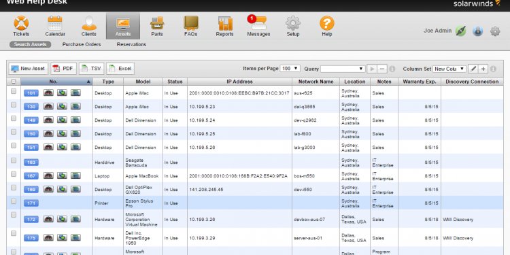The height and width of the screenshot is (255, 510).
Task: Open the Column Set dropdown
Action: [449, 69]
